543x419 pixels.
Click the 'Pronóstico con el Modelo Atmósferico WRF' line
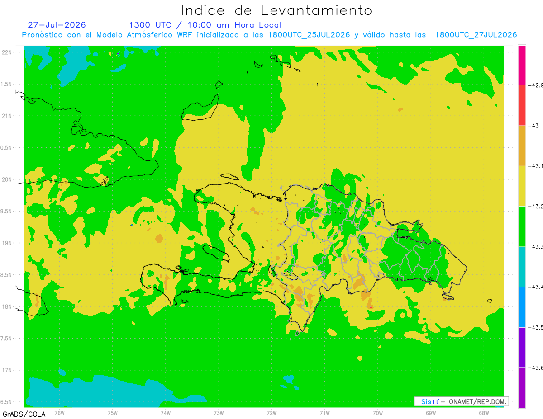[269, 35]
